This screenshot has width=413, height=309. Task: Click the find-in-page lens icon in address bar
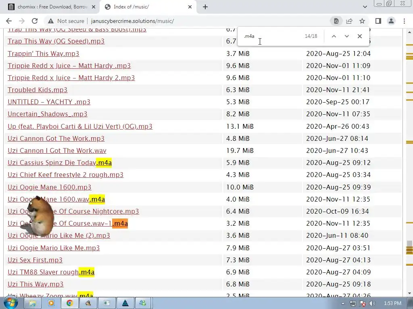point(336,21)
